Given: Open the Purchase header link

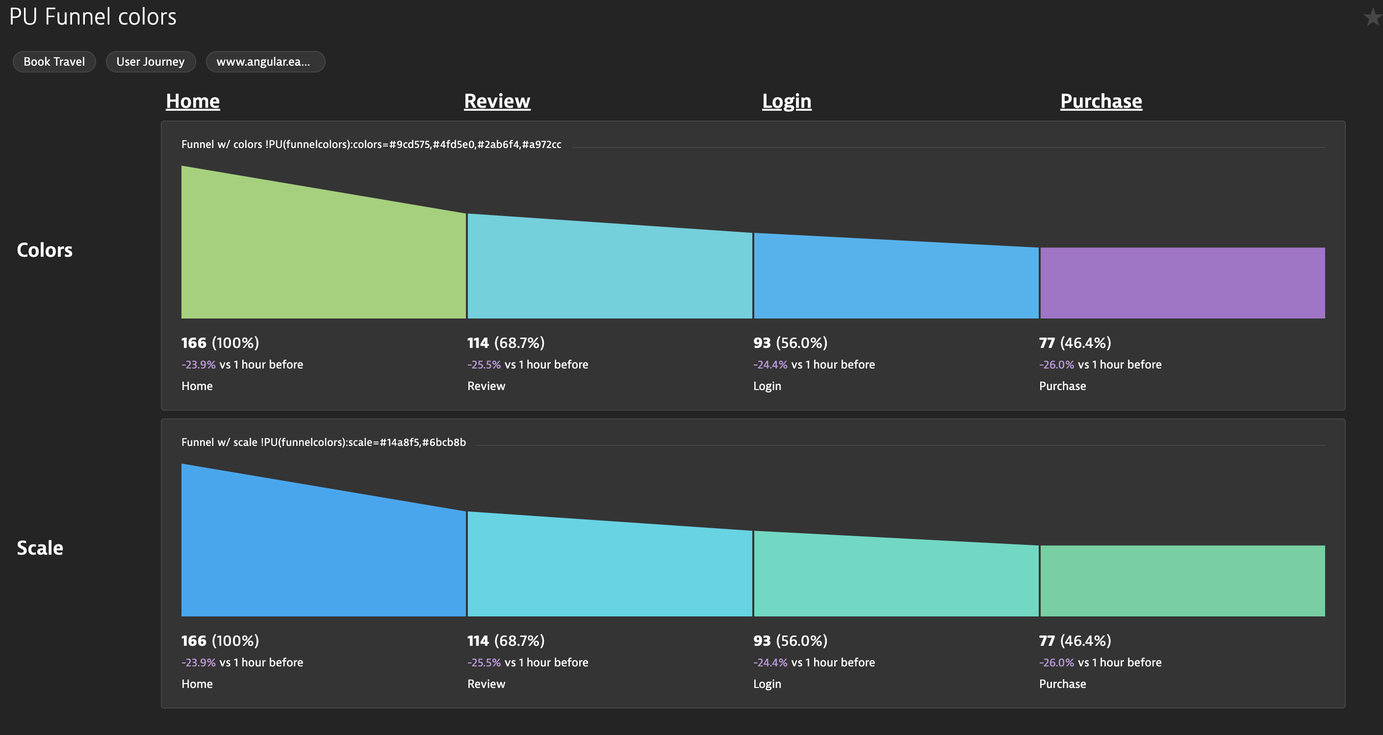Looking at the screenshot, I should click(x=1101, y=101).
